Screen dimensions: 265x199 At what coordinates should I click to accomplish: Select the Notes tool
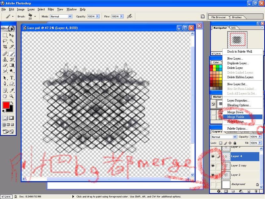coord(5,91)
